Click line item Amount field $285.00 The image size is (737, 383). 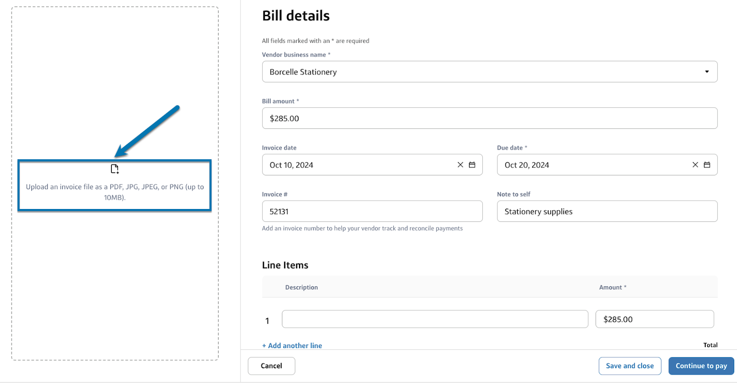[654, 319]
